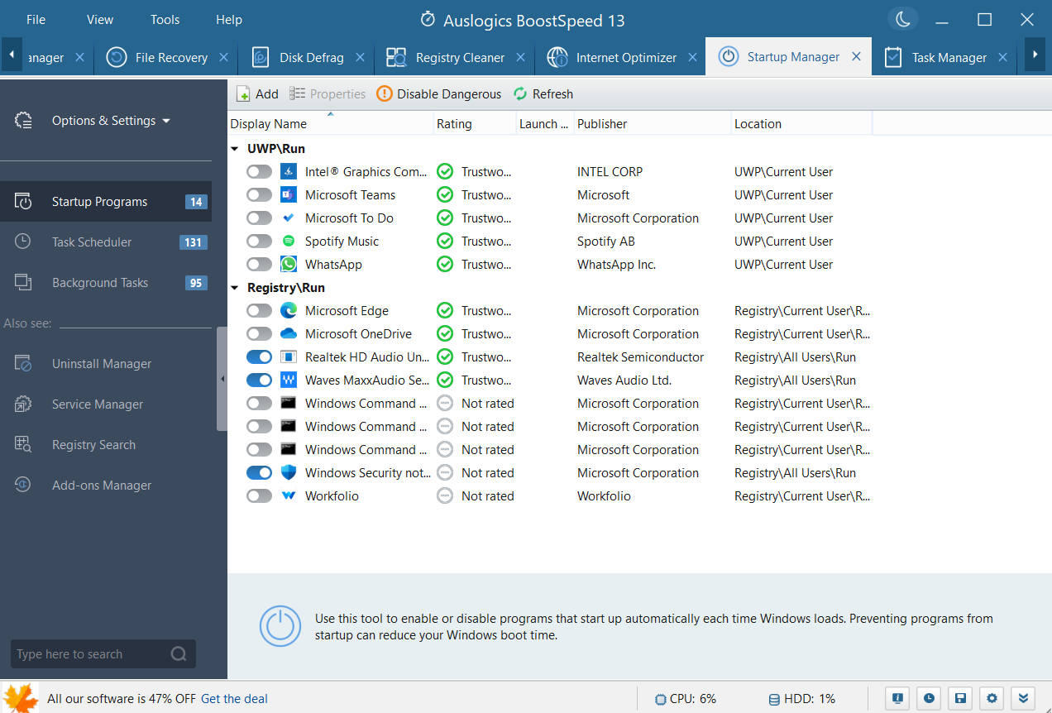Enable Microsoft To Do startup toggle
1052x713 pixels.
pos(260,218)
